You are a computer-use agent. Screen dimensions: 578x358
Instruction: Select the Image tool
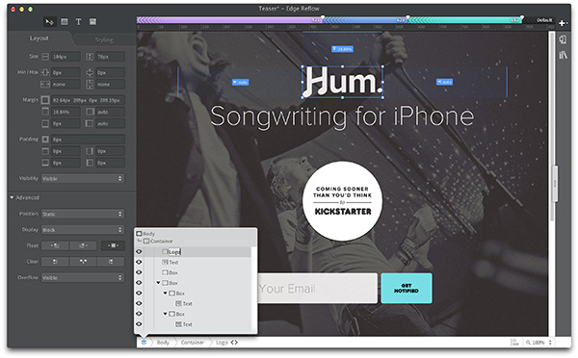tap(92, 22)
